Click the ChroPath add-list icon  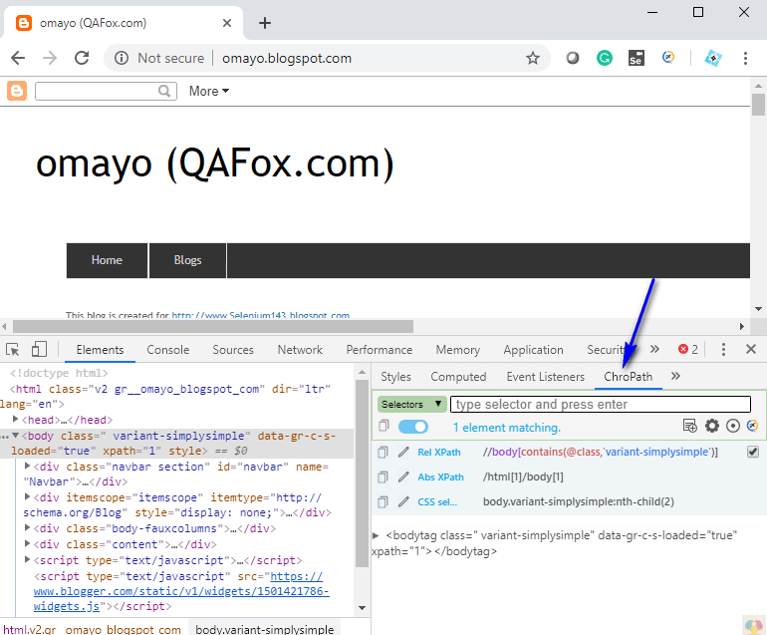coord(689,426)
